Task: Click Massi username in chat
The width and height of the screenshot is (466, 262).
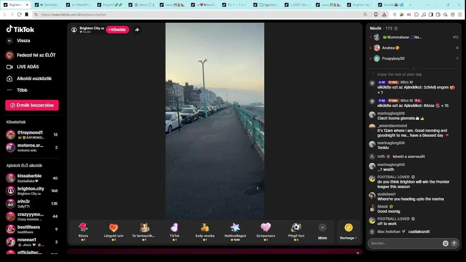Action: (x=383, y=207)
